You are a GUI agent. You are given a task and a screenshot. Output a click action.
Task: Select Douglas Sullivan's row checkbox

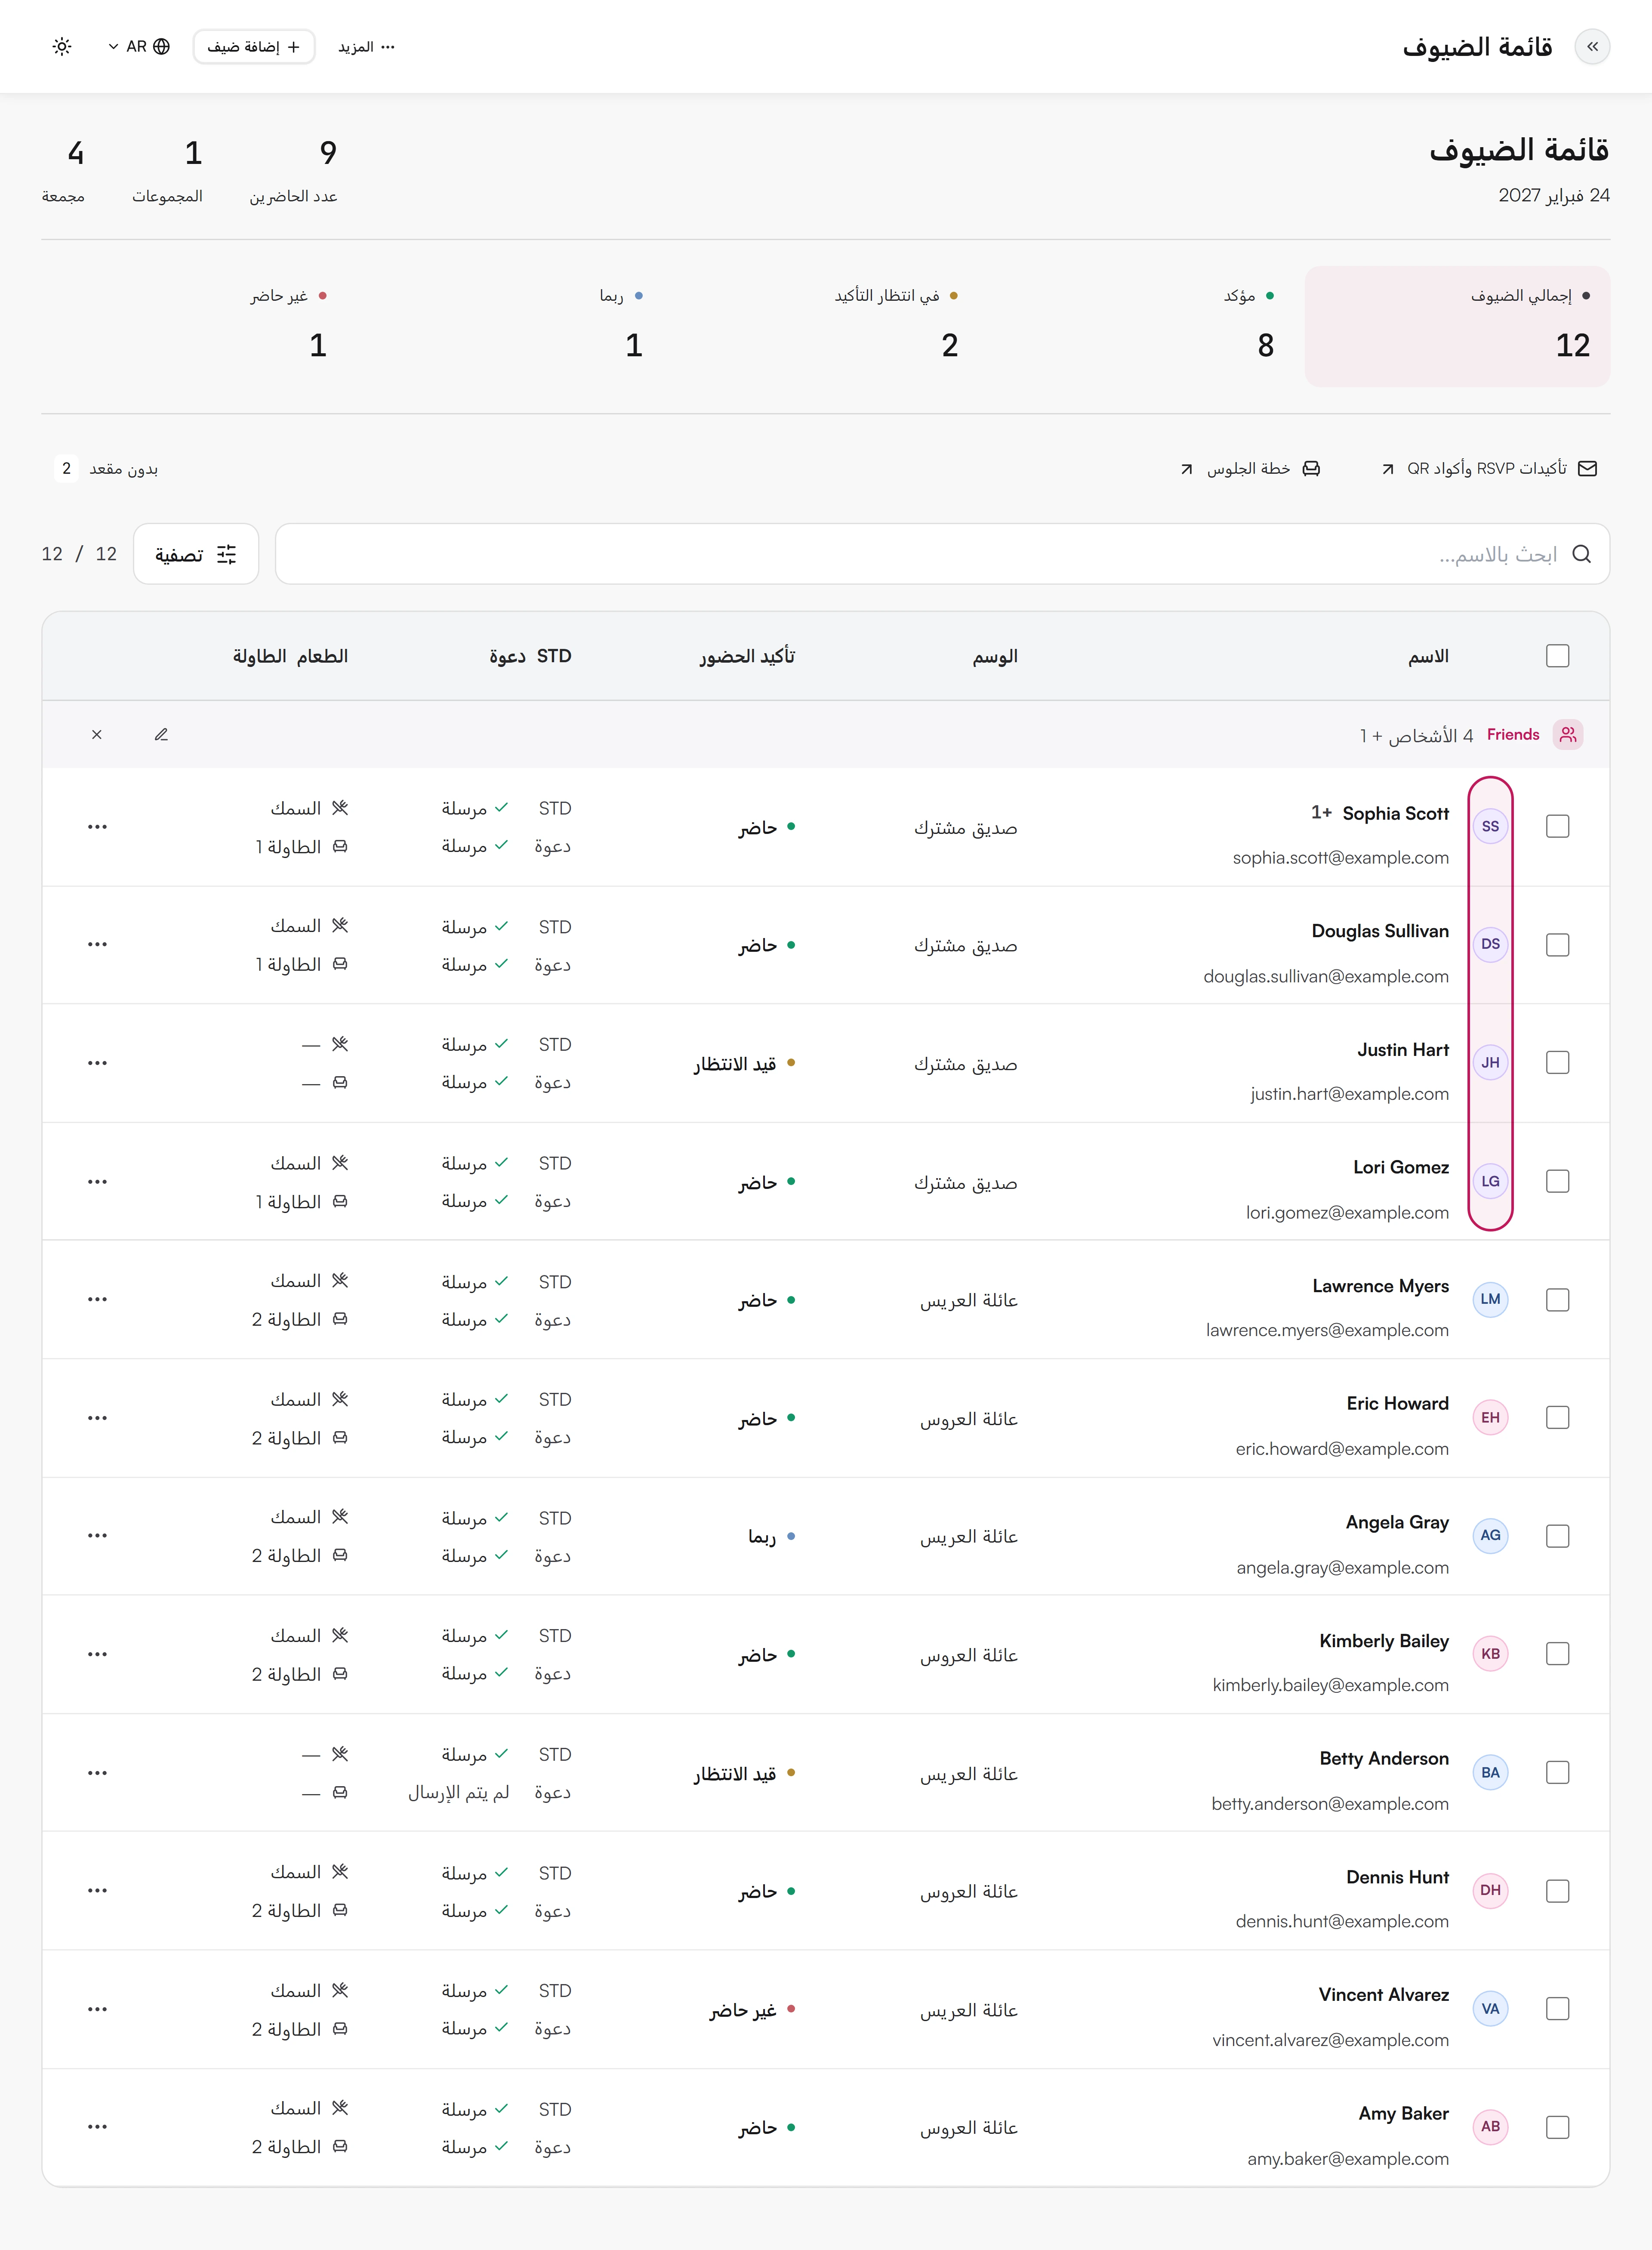pyautogui.click(x=1557, y=945)
